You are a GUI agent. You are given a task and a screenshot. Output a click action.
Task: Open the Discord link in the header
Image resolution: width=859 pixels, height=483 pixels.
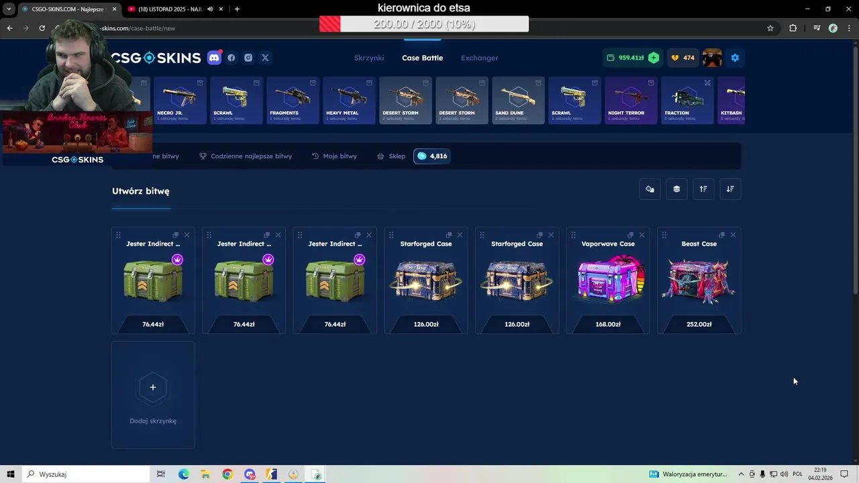point(214,58)
